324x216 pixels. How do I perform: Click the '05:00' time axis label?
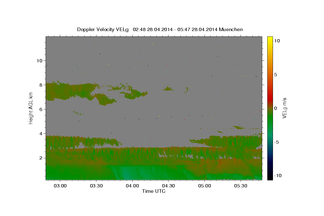click(x=205, y=186)
